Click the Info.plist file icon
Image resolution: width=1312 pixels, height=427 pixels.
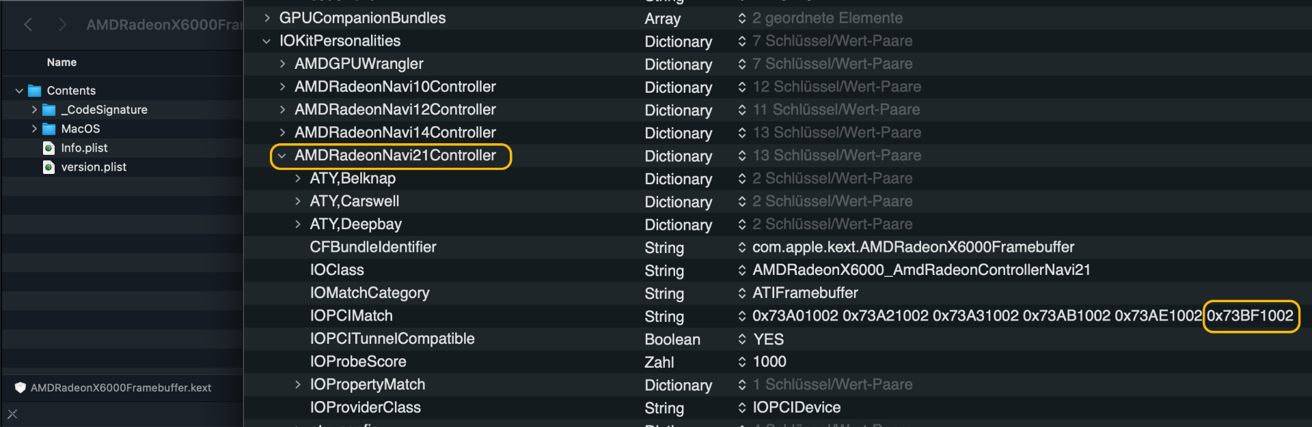[x=49, y=148]
